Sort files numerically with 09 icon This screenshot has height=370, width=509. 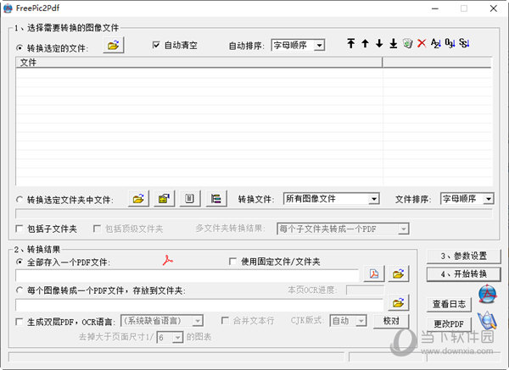450,43
